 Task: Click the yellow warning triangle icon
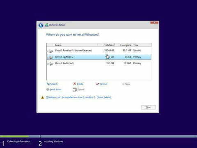[43, 97]
